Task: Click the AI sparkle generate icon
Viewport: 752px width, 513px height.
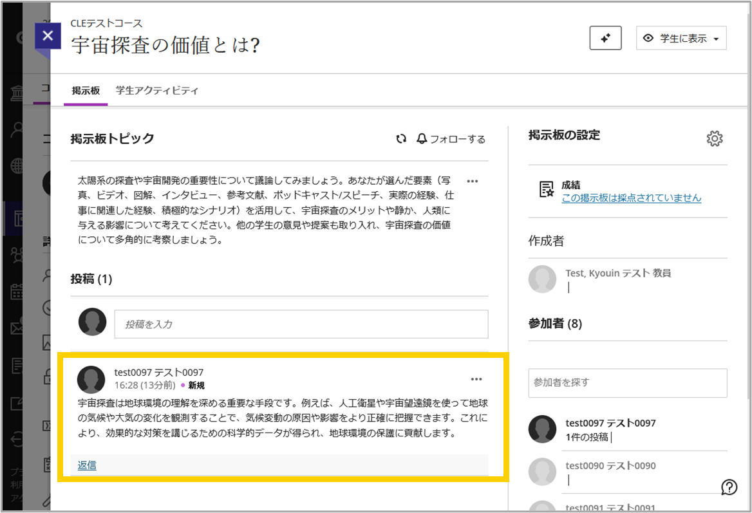Action: (605, 38)
